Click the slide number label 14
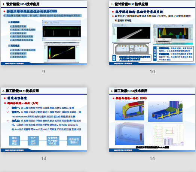 (x=152, y=159)
